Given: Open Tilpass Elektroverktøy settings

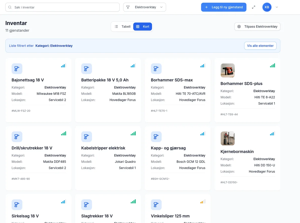Looking at the screenshot, I should (257, 26).
